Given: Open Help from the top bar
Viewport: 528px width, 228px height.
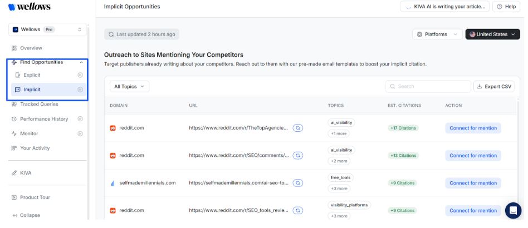Looking at the screenshot, I should [x=506, y=7].
